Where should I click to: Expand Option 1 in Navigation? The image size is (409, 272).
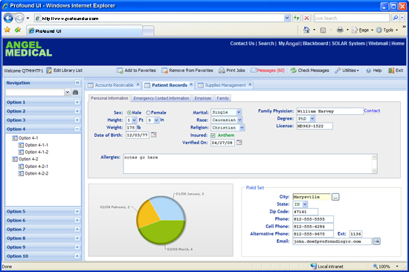[x=77, y=102]
